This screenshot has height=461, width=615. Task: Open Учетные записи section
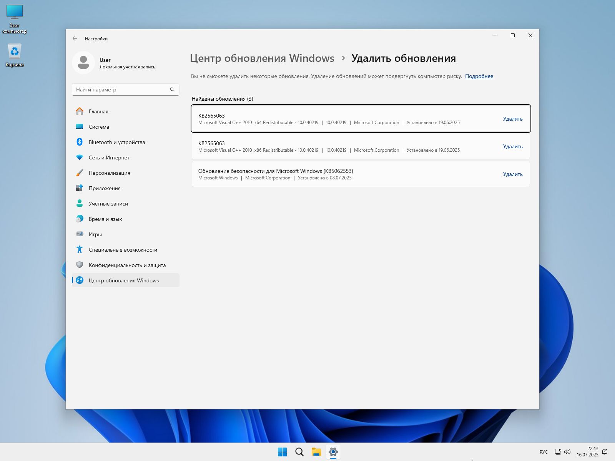pyautogui.click(x=126, y=204)
